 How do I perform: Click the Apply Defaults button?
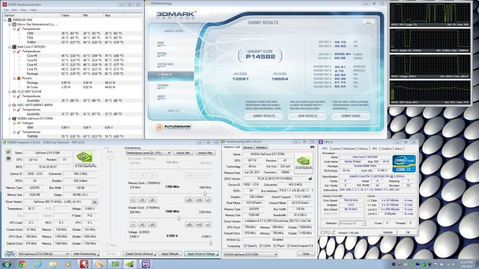point(170,254)
